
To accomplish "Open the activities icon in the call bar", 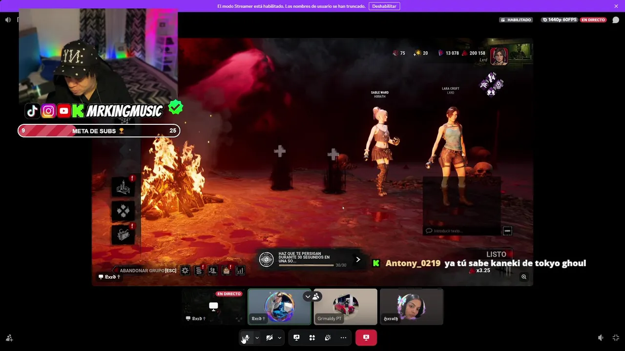I will (312, 337).
